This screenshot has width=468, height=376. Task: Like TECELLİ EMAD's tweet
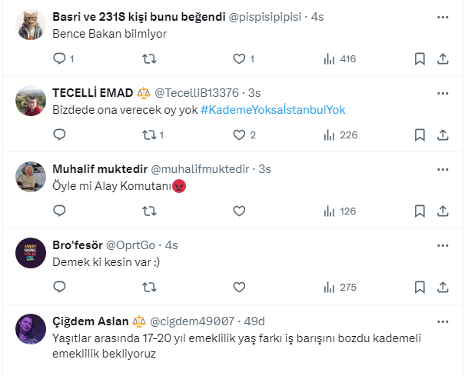pyautogui.click(x=239, y=135)
